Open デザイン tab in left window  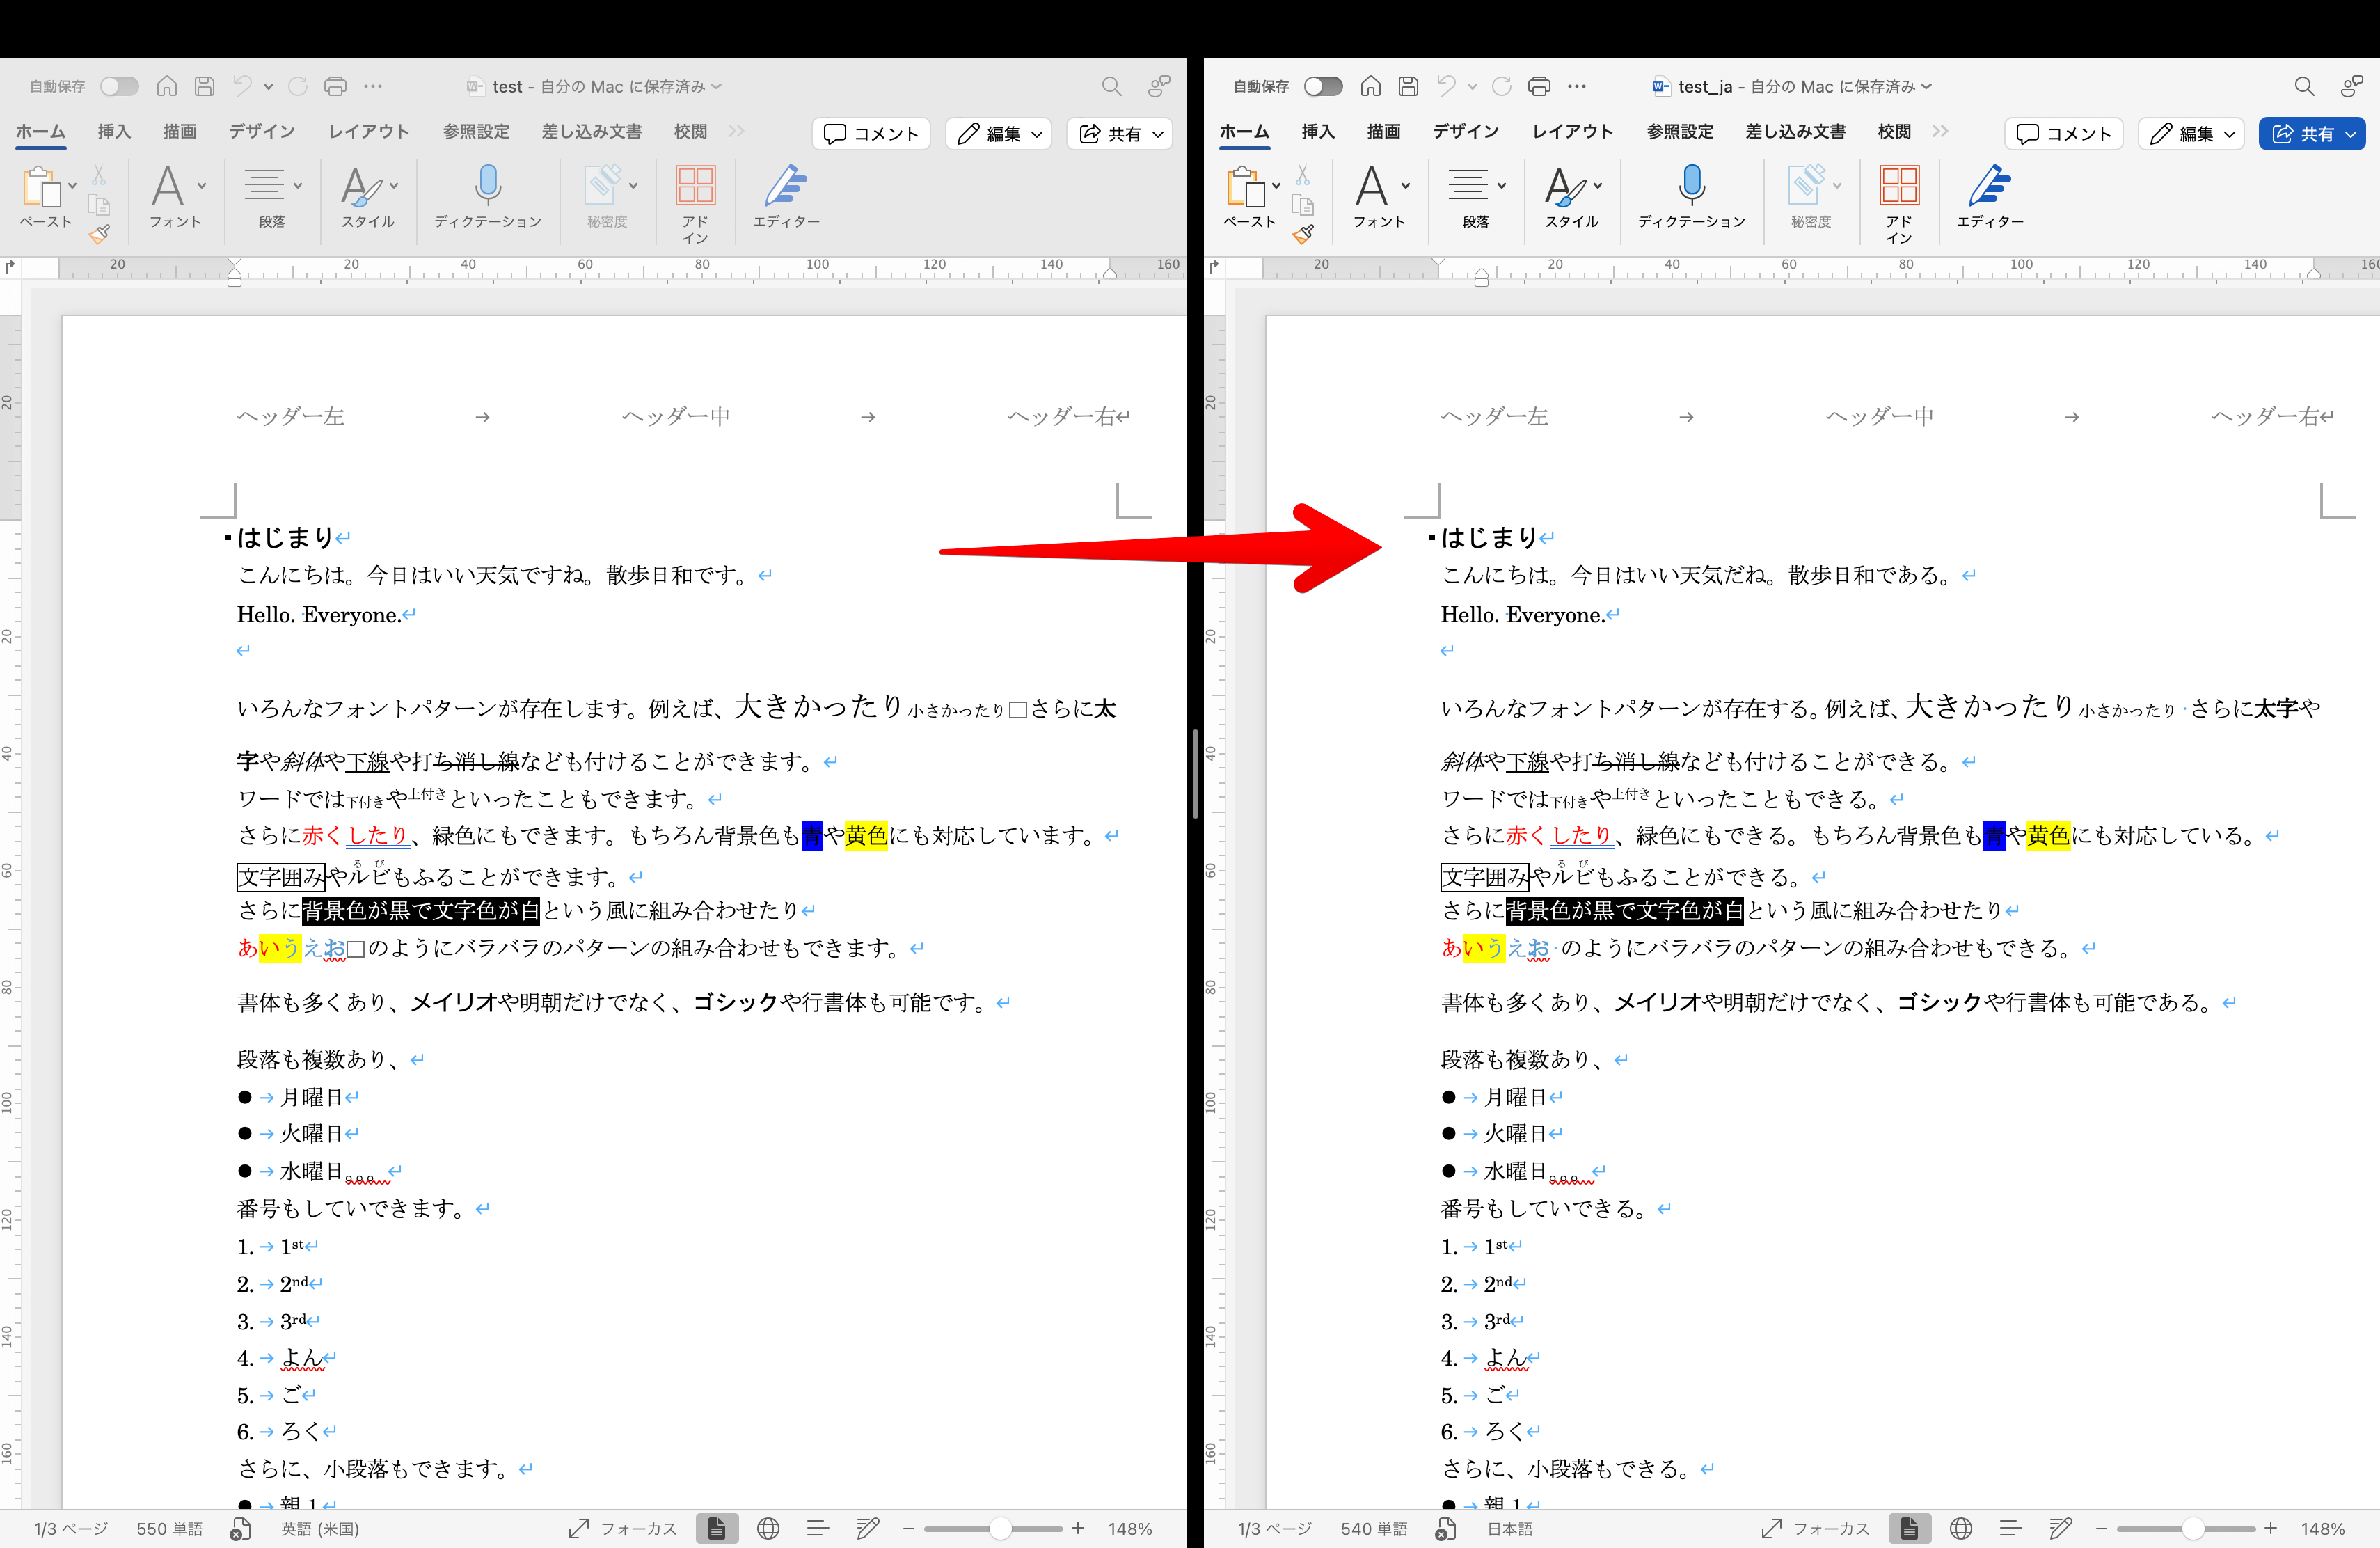(262, 132)
